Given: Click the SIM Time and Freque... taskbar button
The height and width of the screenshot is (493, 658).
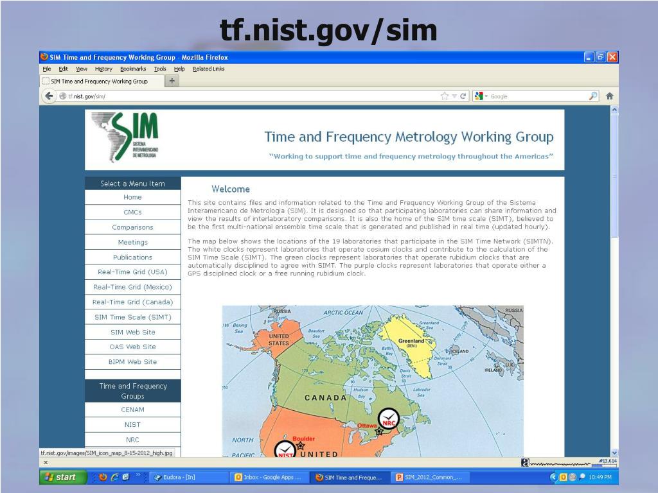Looking at the screenshot, I should click(x=350, y=477).
